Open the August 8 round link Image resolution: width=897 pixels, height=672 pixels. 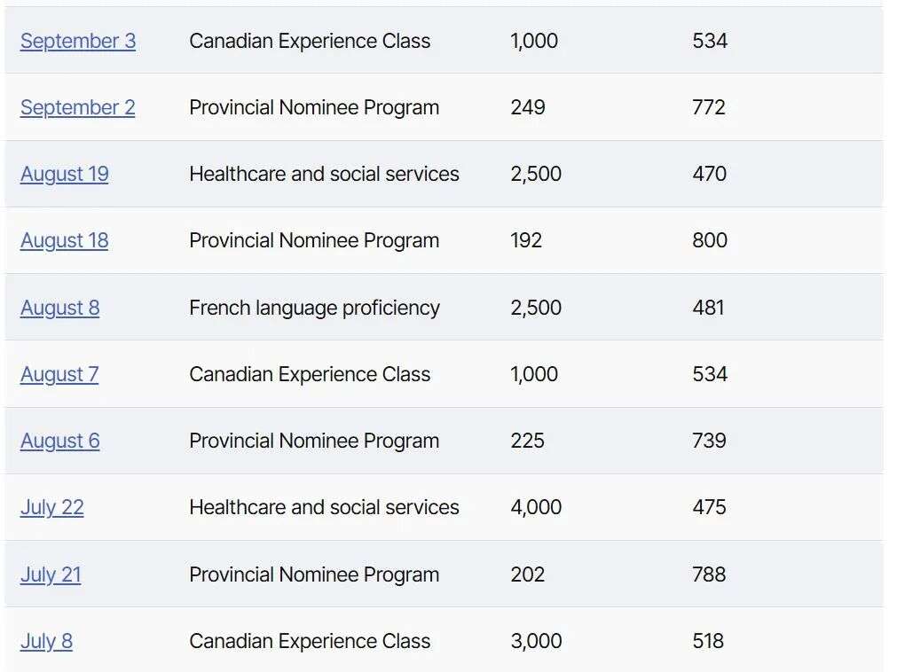coord(59,308)
